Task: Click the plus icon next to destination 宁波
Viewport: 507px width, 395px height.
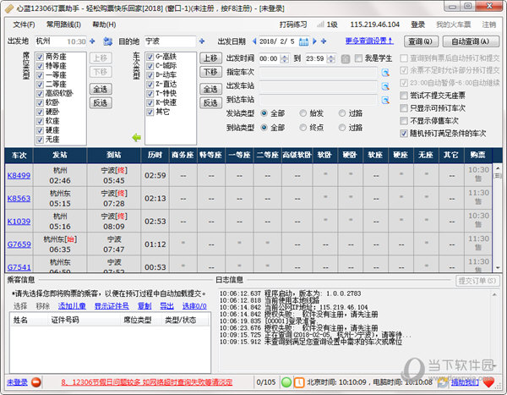Action: (x=202, y=41)
